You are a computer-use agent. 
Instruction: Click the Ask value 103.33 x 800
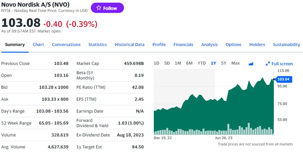[x=55, y=99]
